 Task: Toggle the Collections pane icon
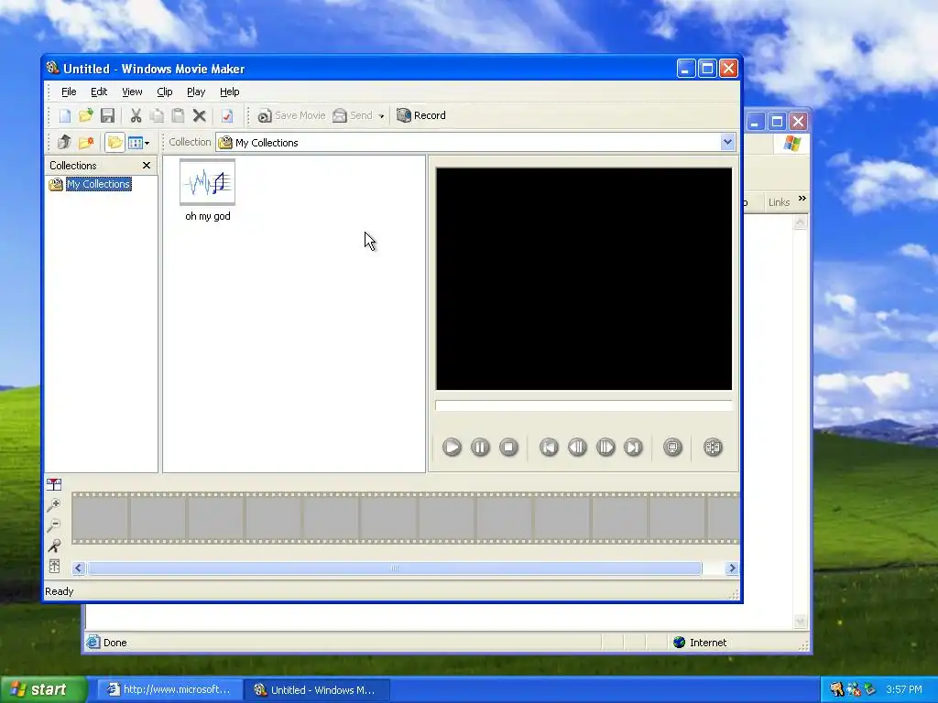[115, 142]
